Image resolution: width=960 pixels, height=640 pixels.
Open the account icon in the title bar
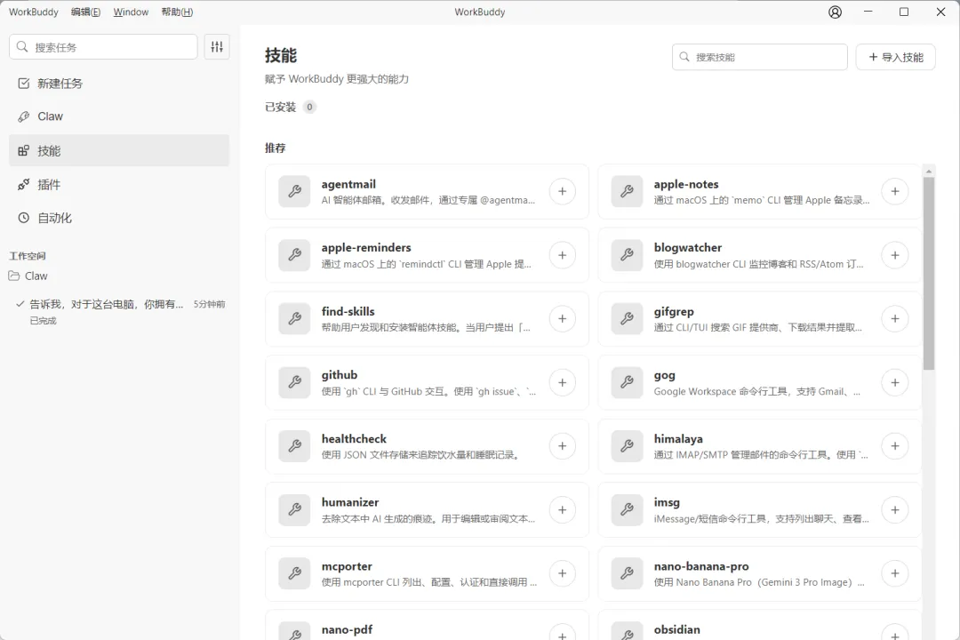point(834,12)
